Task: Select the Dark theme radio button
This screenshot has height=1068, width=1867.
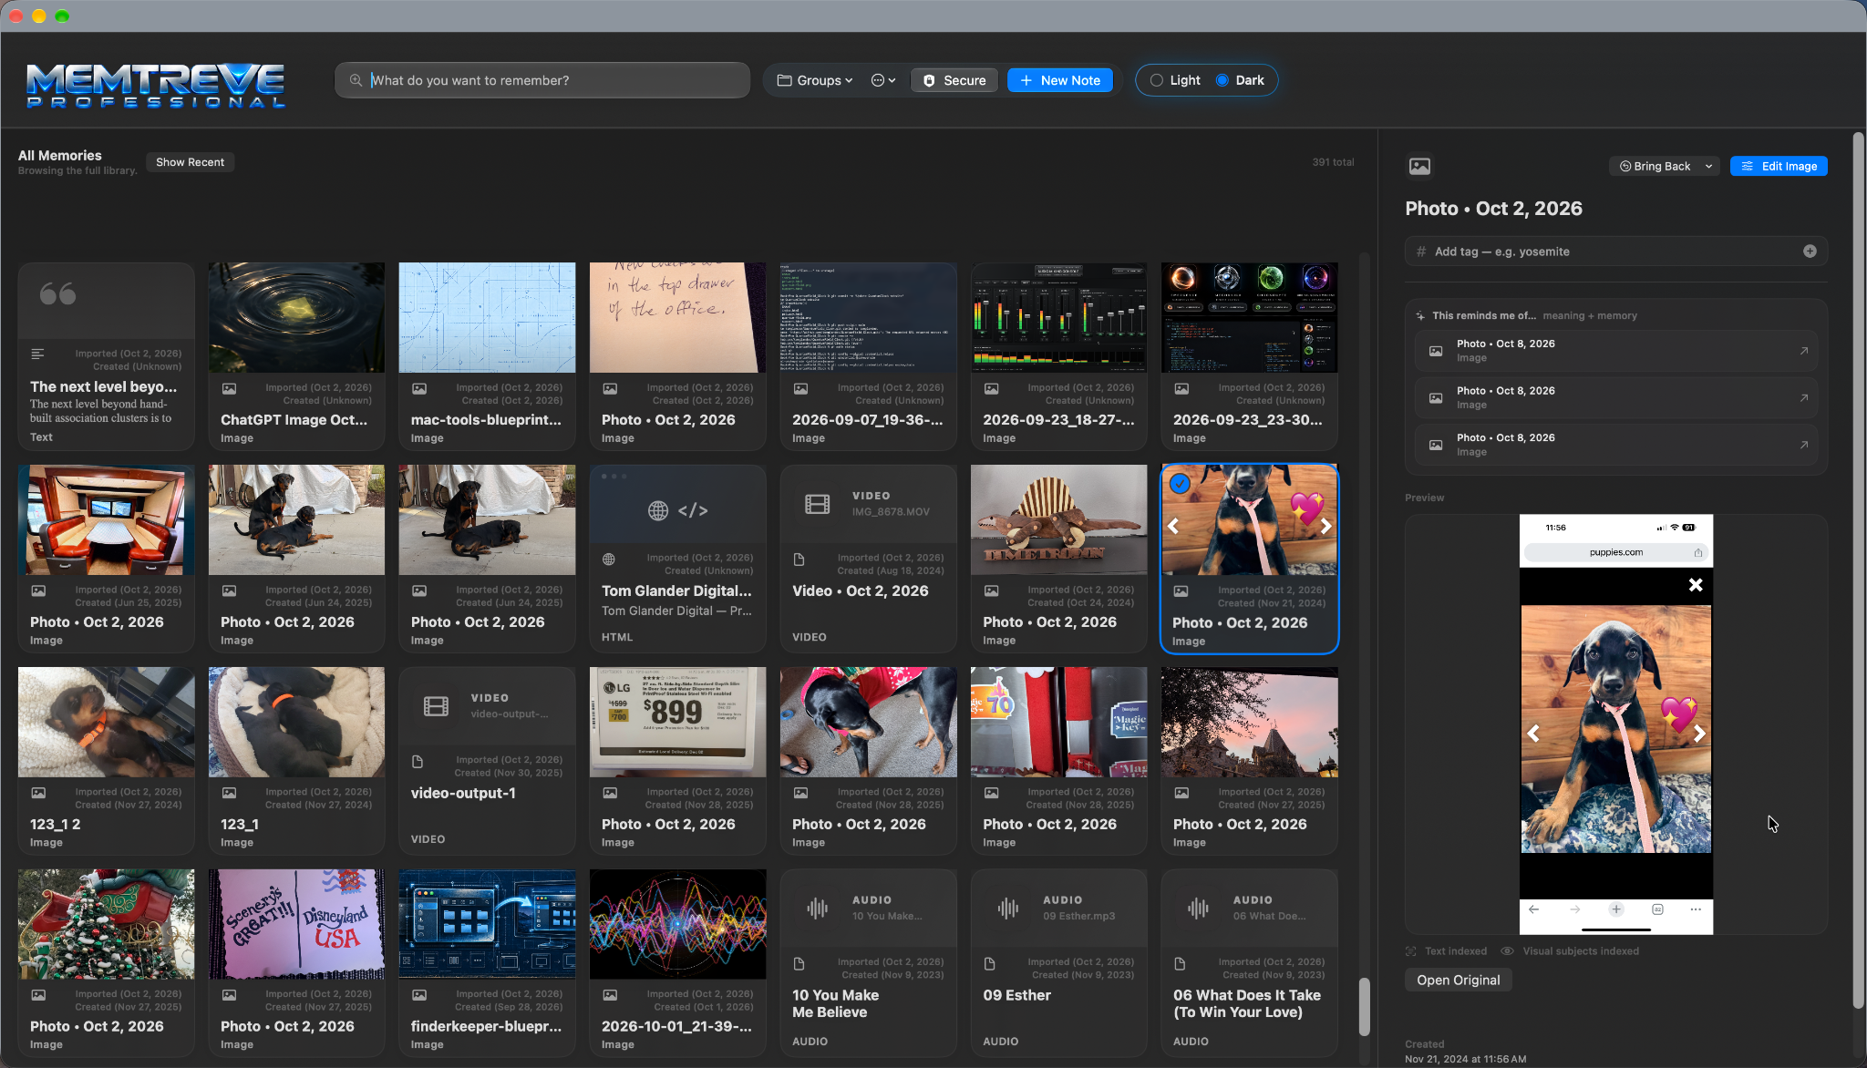Action: (x=1222, y=80)
